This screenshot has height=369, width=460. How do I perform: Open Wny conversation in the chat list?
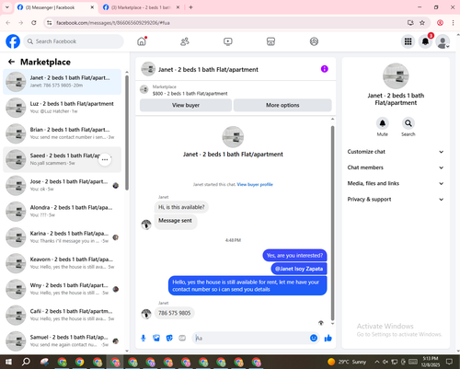[x=63, y=289]
